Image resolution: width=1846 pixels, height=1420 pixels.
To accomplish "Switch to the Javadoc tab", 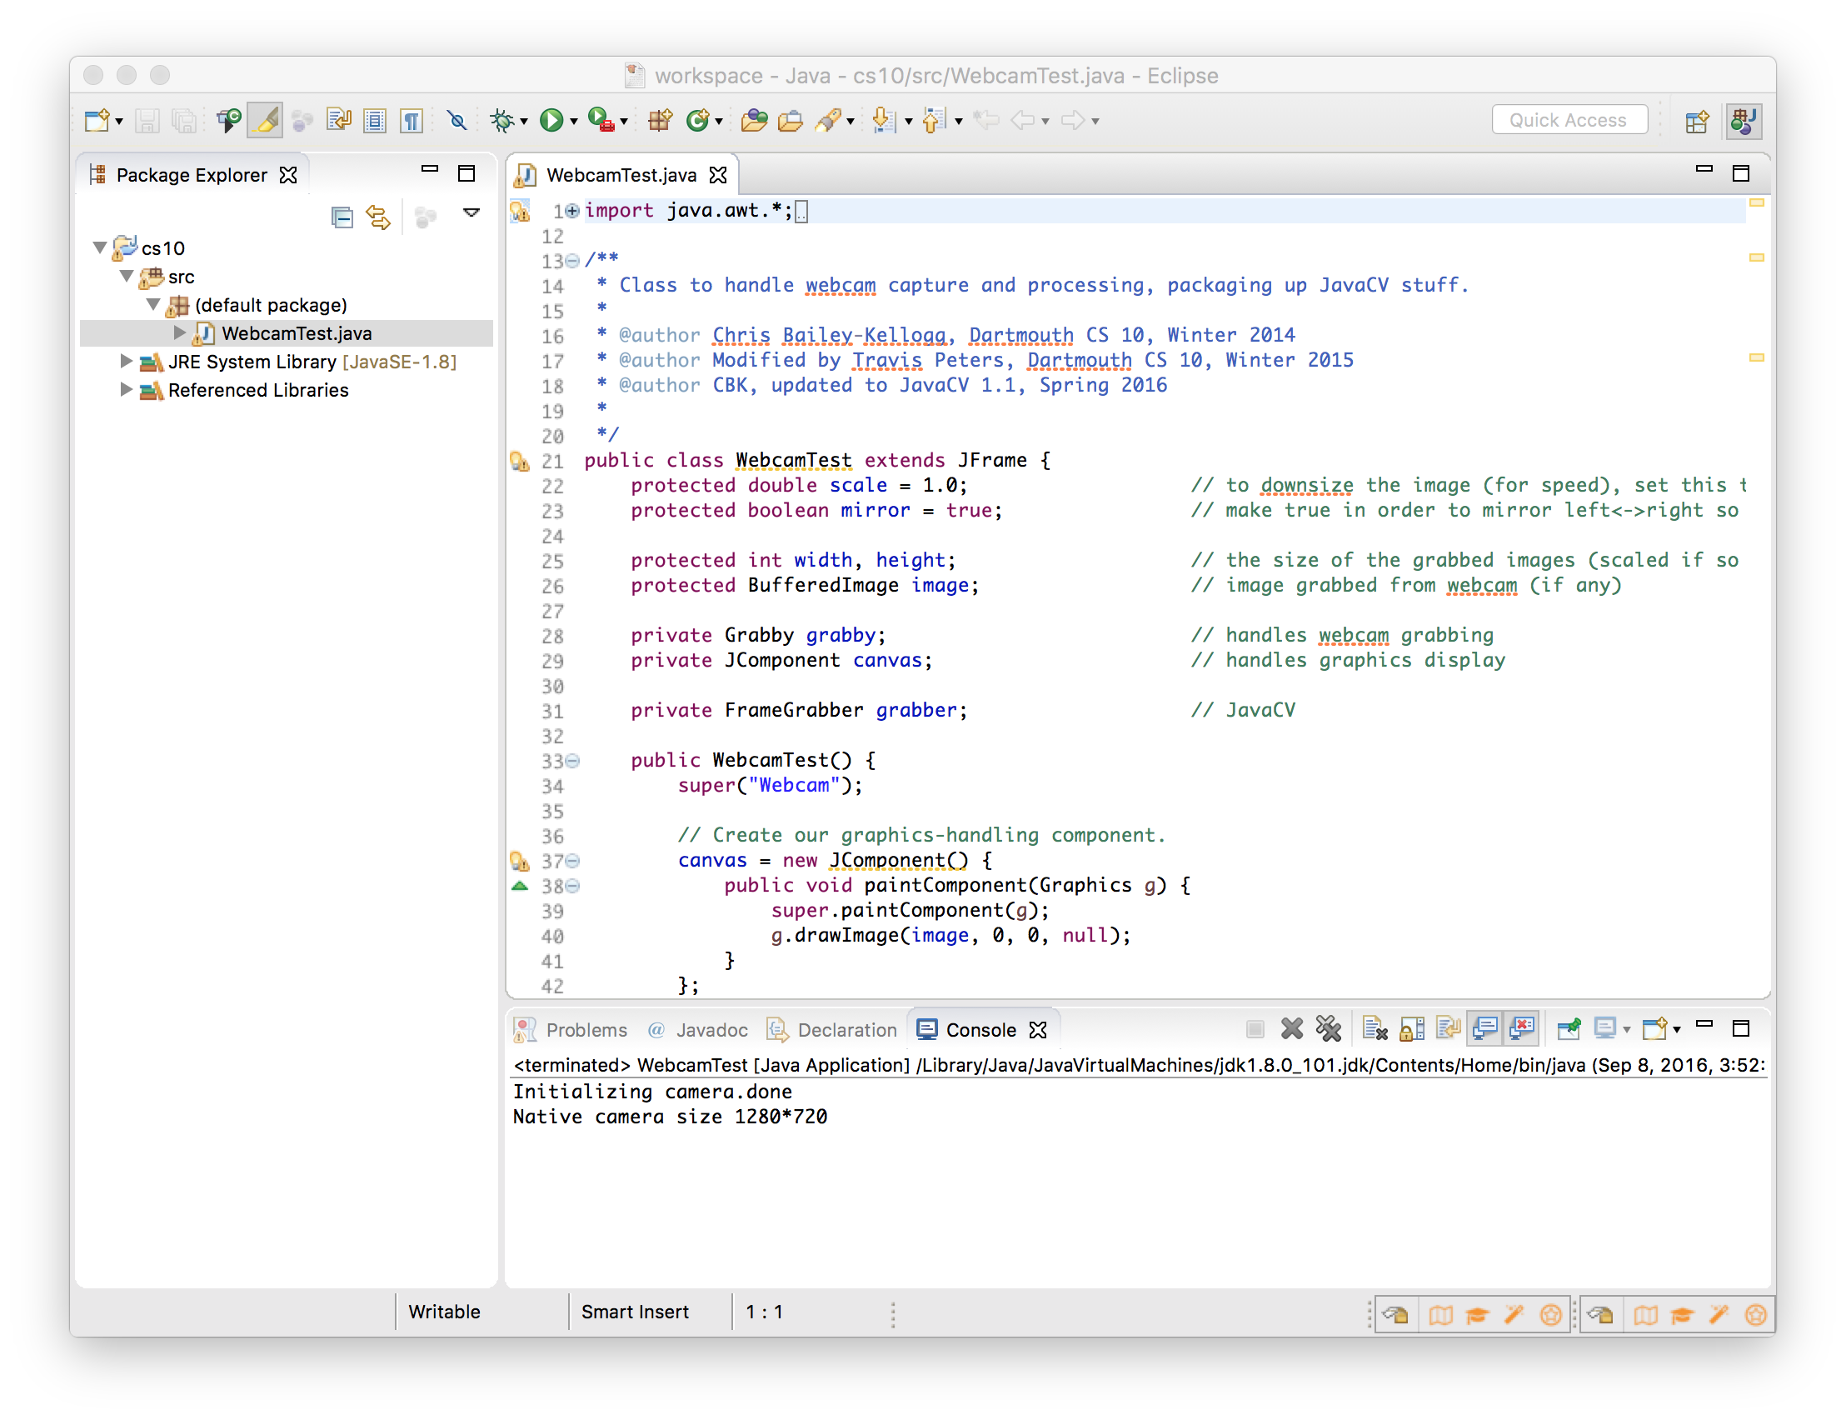I will (699, 1029).
